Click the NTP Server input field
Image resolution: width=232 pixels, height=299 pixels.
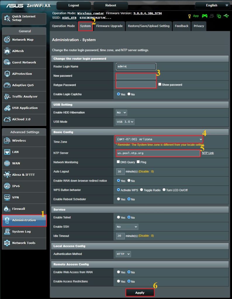(158, 153)
